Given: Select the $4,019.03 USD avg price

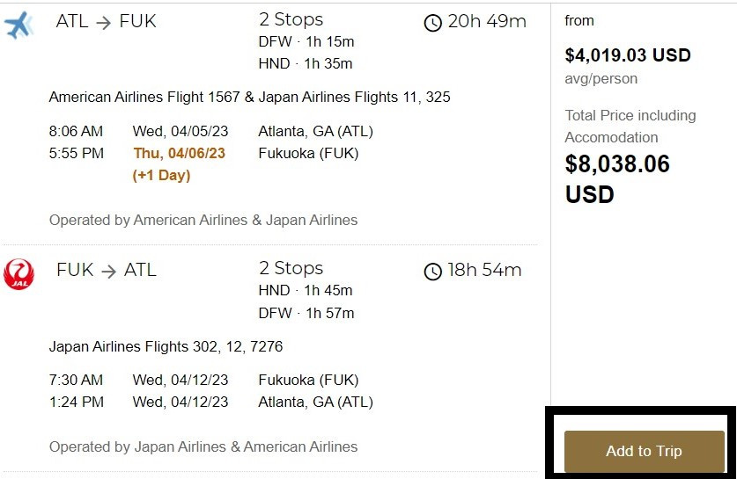Looking at the screenshot, I should (x=628, y=55).
